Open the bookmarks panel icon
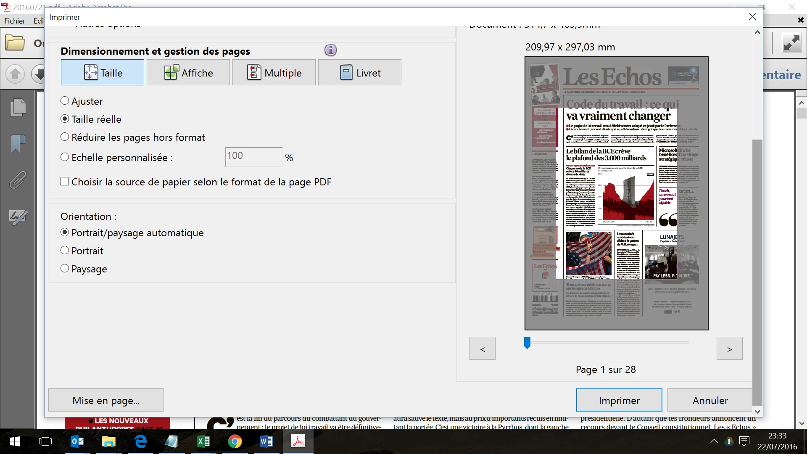This screenshot has height=454, width=807. [x=18, y=144]
